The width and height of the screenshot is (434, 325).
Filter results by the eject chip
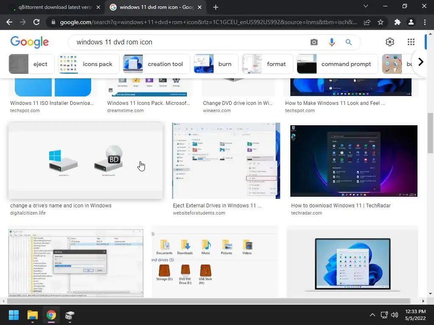click(x=31, y=64)
